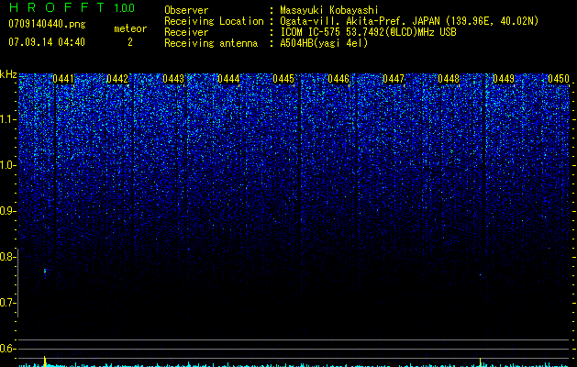Click the Observer field label
Viewport: 577px width, 367px height.
(186, 10)
